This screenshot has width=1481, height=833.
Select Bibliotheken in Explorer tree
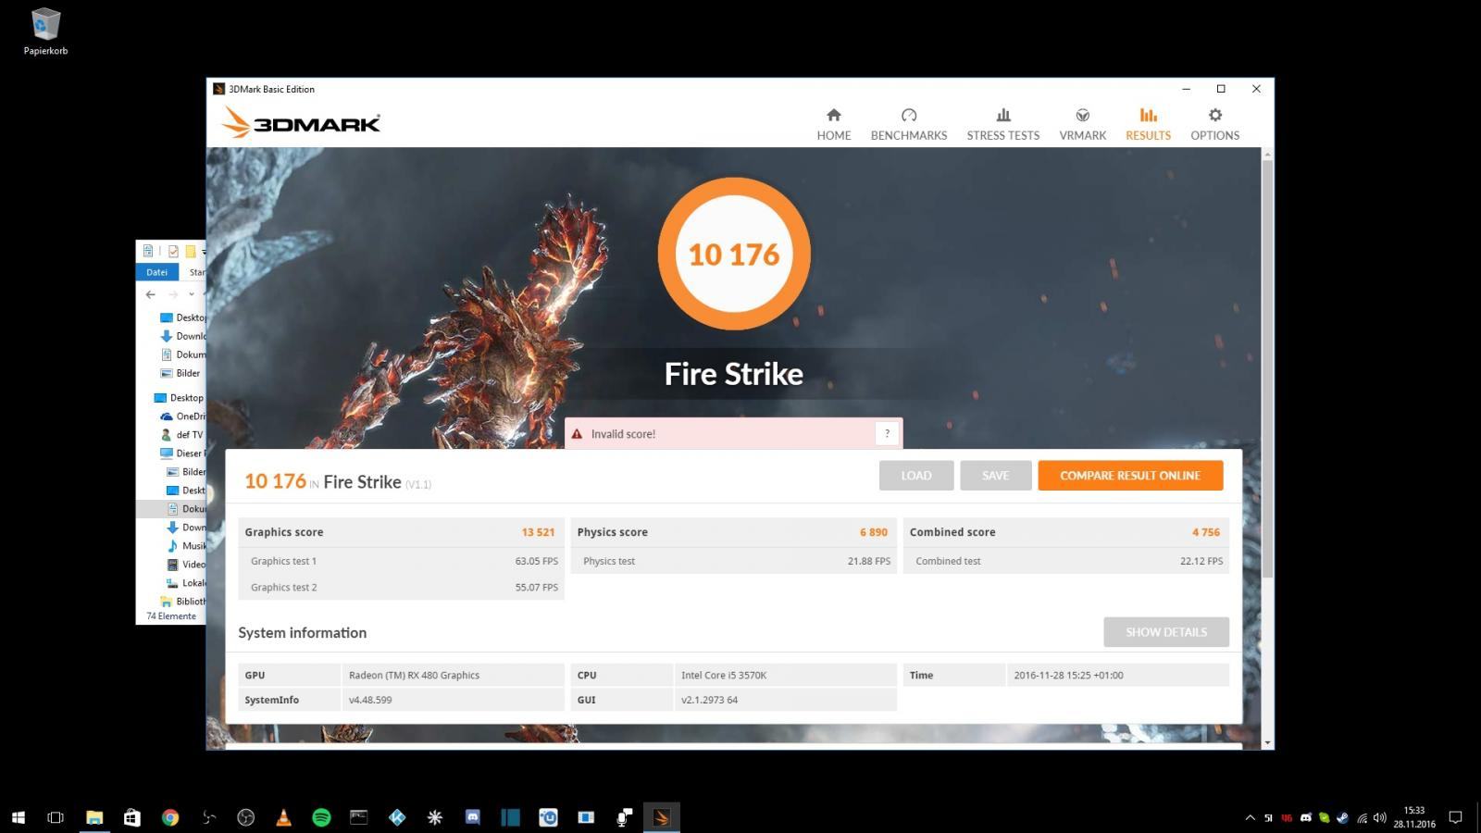182,601
